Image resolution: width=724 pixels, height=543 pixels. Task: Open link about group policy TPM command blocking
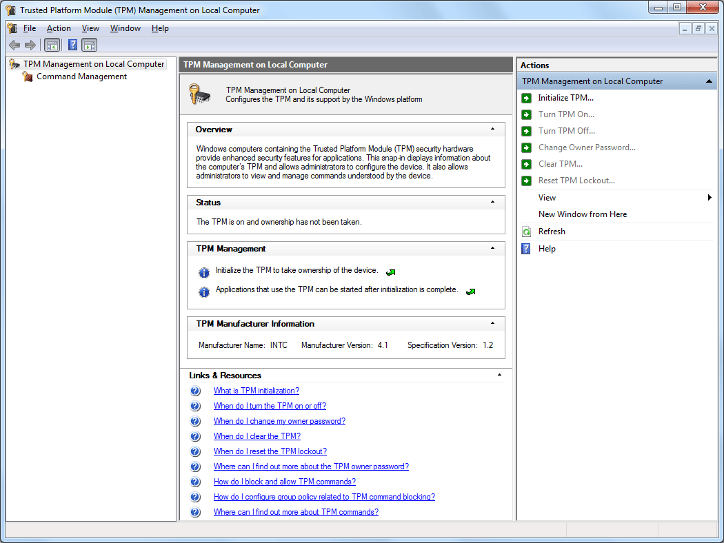pyautogui.click(x=324, y=497)
